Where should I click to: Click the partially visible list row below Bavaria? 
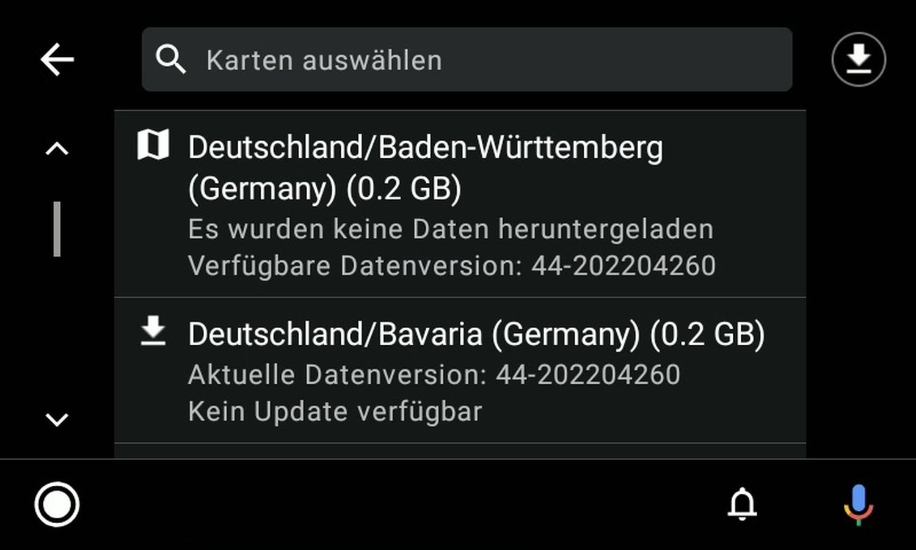click(x=460, y=451)
